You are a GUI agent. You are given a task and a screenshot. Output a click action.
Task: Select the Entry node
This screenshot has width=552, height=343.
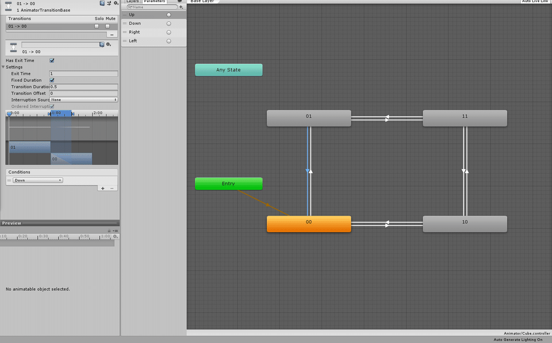(x=229, y=183)
